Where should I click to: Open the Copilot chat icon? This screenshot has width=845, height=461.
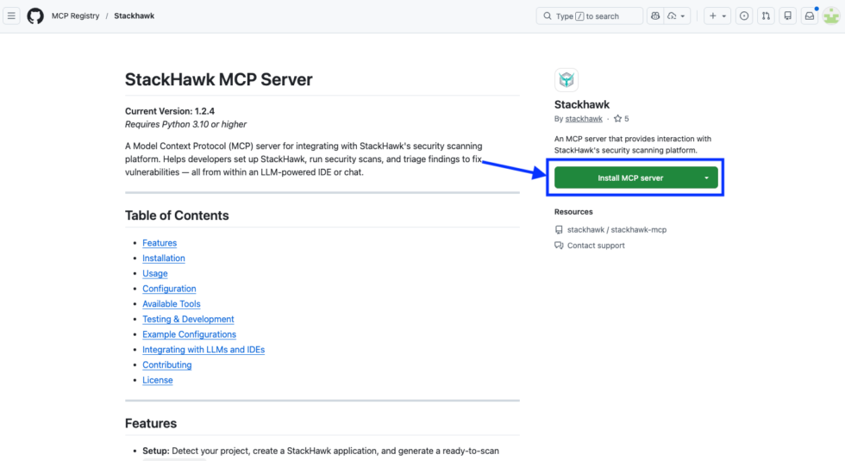click(x=655, y=16)
